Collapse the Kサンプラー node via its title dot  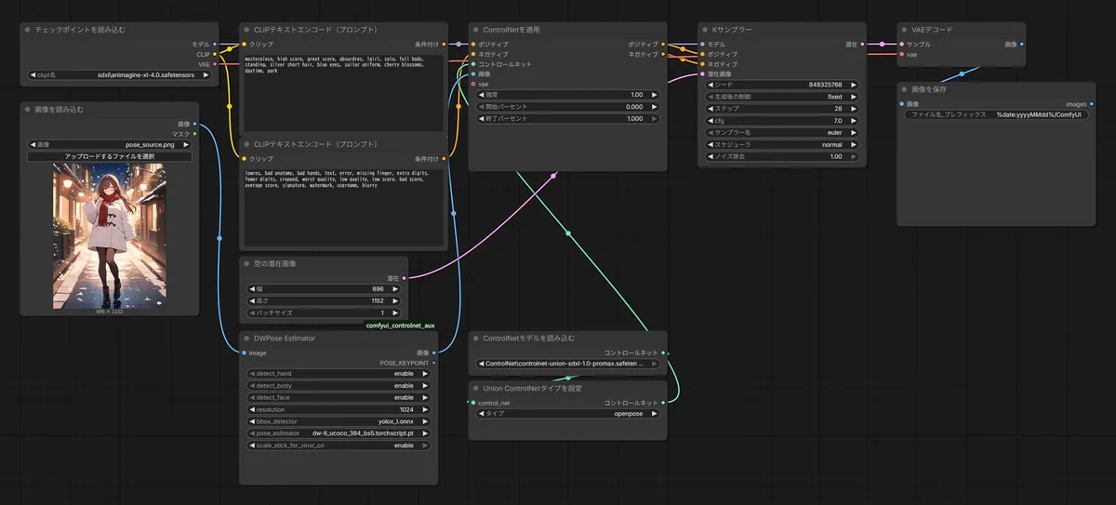click(x=706, y=30)
